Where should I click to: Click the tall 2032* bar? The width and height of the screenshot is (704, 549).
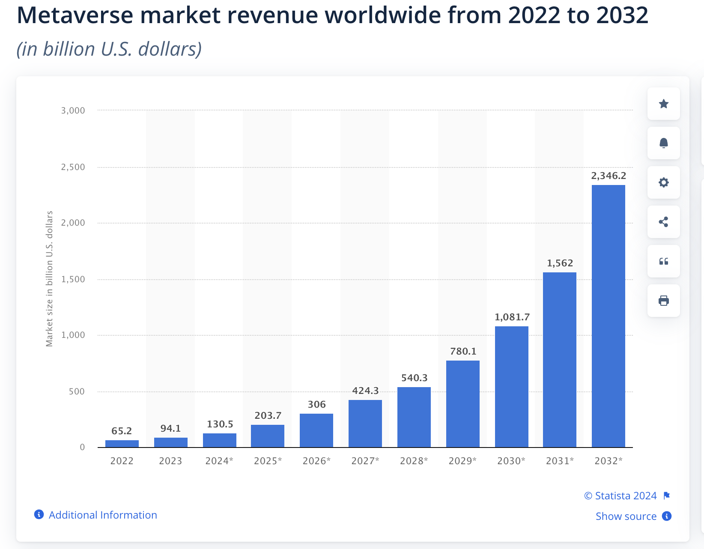609,316
